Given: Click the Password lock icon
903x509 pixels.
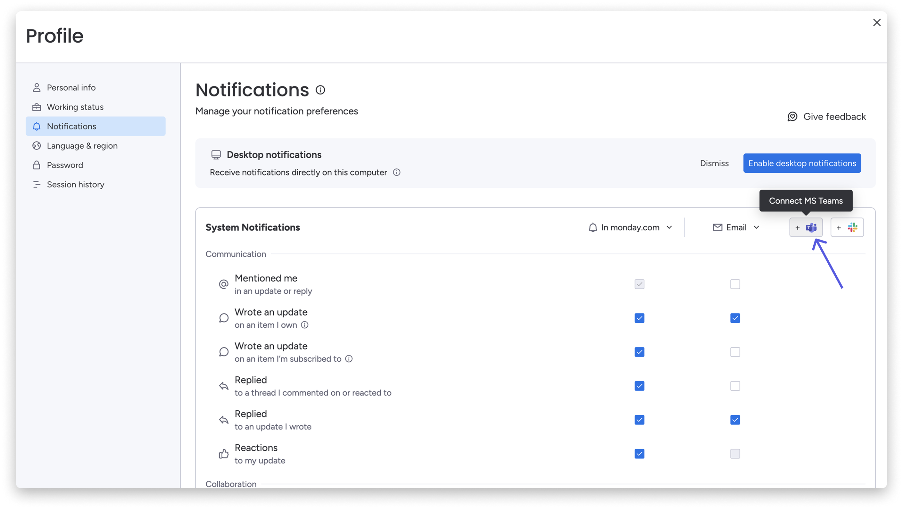Looking at the screenshot, I should 37,165.
